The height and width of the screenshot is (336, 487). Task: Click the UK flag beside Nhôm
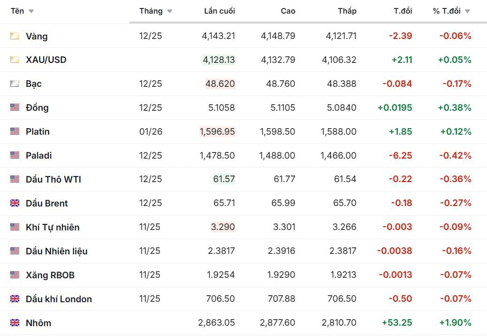coord(15,323)
